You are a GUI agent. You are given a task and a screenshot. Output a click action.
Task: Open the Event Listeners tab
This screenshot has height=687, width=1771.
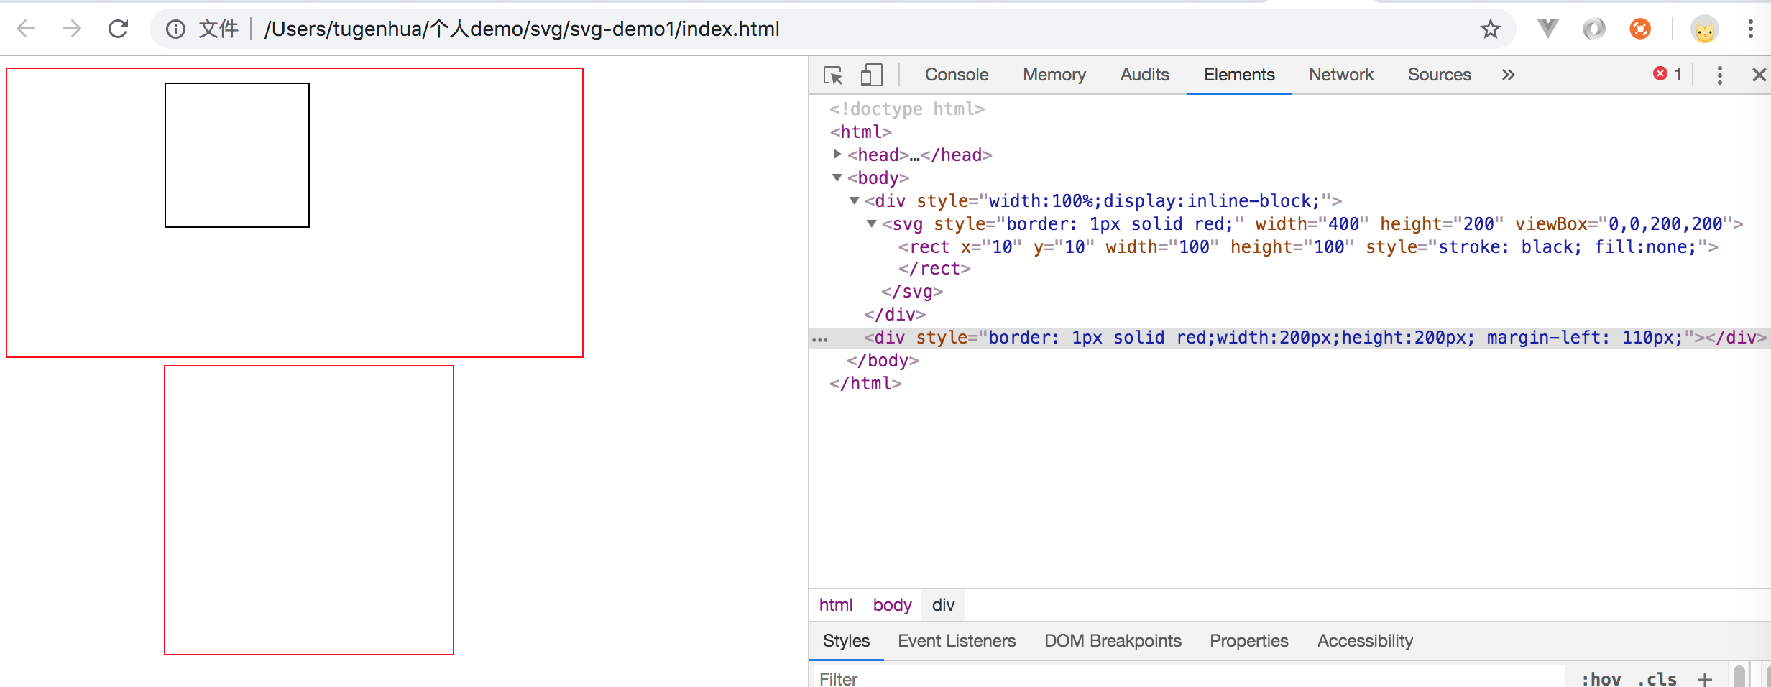957,641
